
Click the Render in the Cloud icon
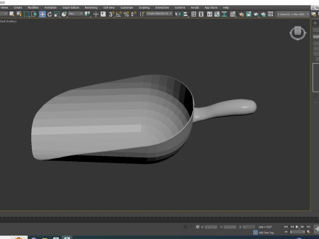263,14
